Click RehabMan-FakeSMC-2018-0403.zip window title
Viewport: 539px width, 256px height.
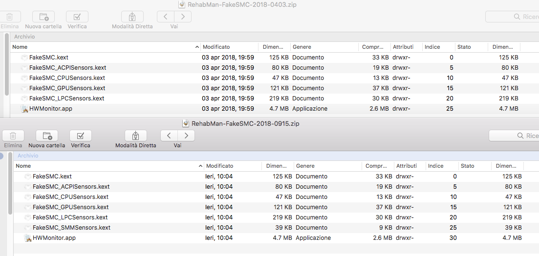(x=242, y=4)
